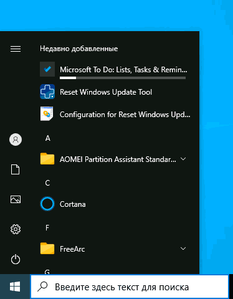Screen dimensions: 233x299
Task: Open the Documents sidebar icon
Action: (16, 169)
